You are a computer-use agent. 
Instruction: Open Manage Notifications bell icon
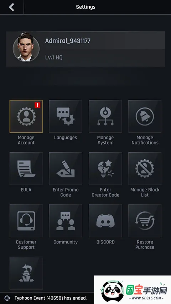coord(145,116)
